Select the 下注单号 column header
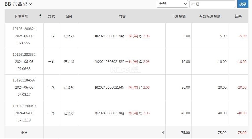Viewport: 252px width, 139px height. 21,16
